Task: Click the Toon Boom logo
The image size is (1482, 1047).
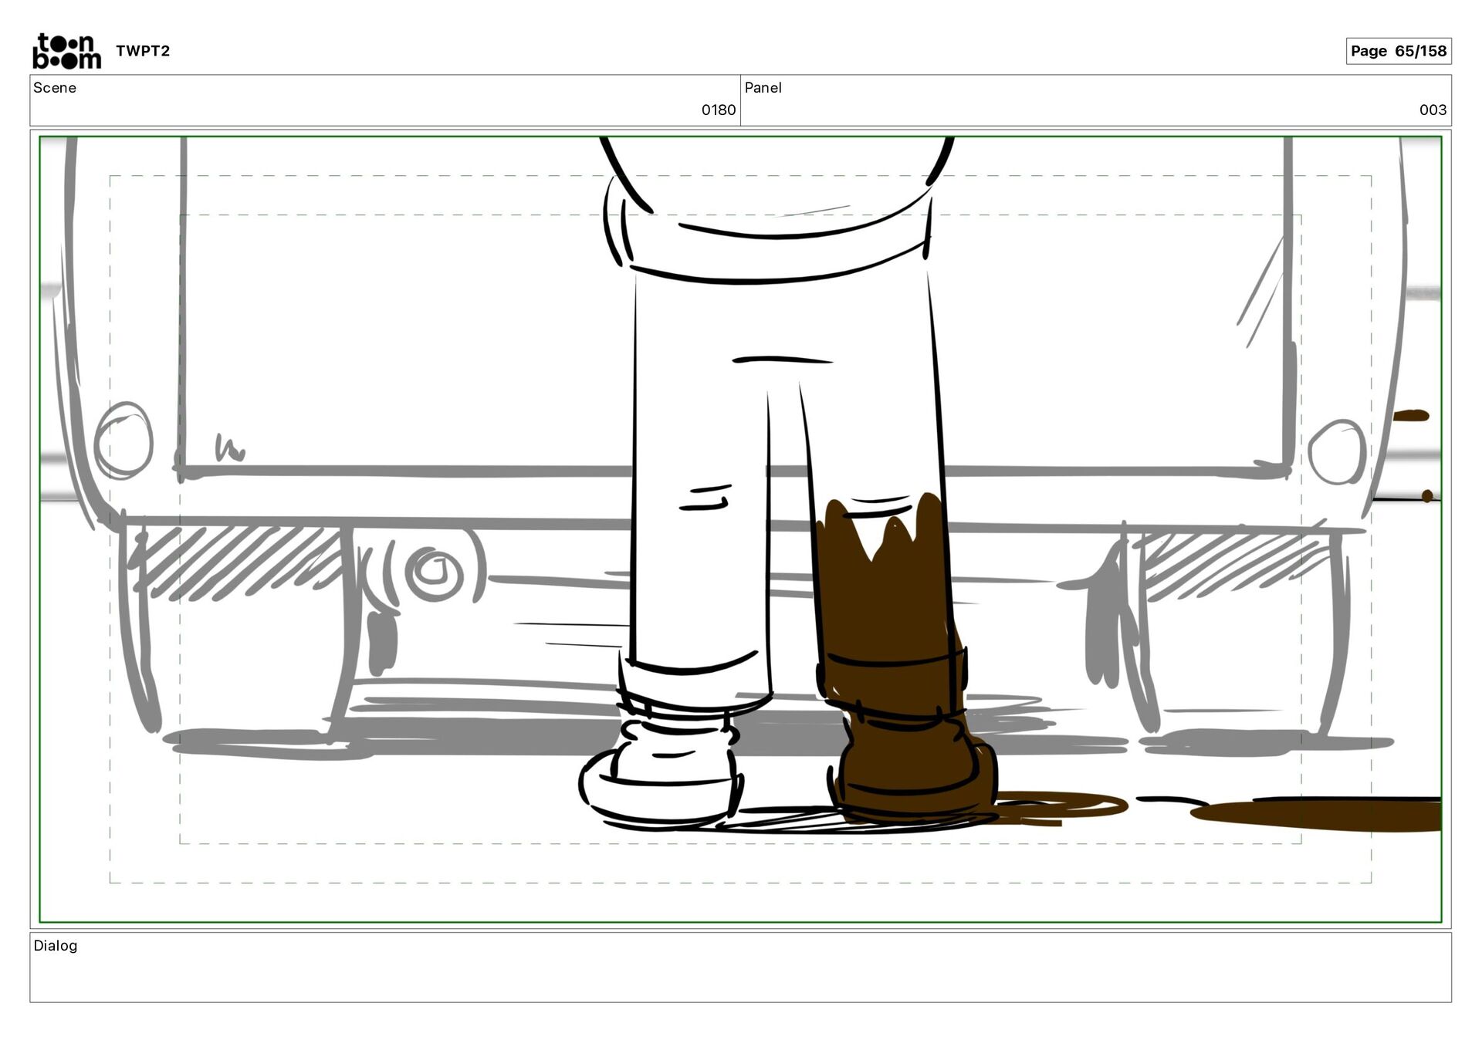Action: pos(66,51)
